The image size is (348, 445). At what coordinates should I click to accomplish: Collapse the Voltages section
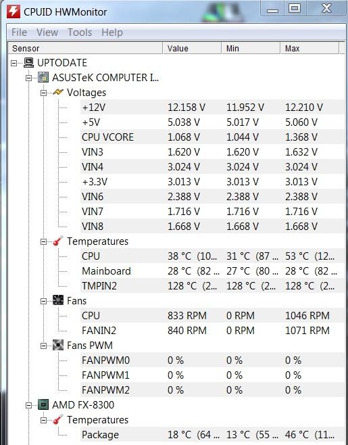click(43, 93)
